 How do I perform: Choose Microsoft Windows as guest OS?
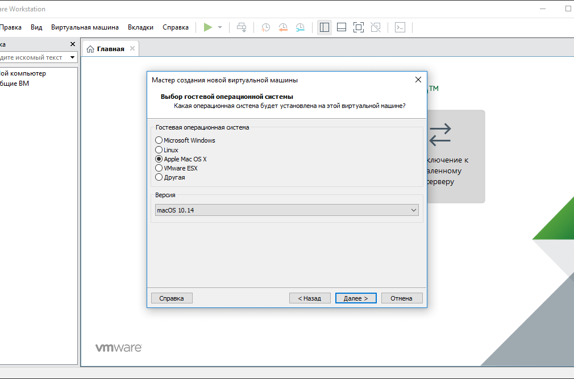(185, 140)
